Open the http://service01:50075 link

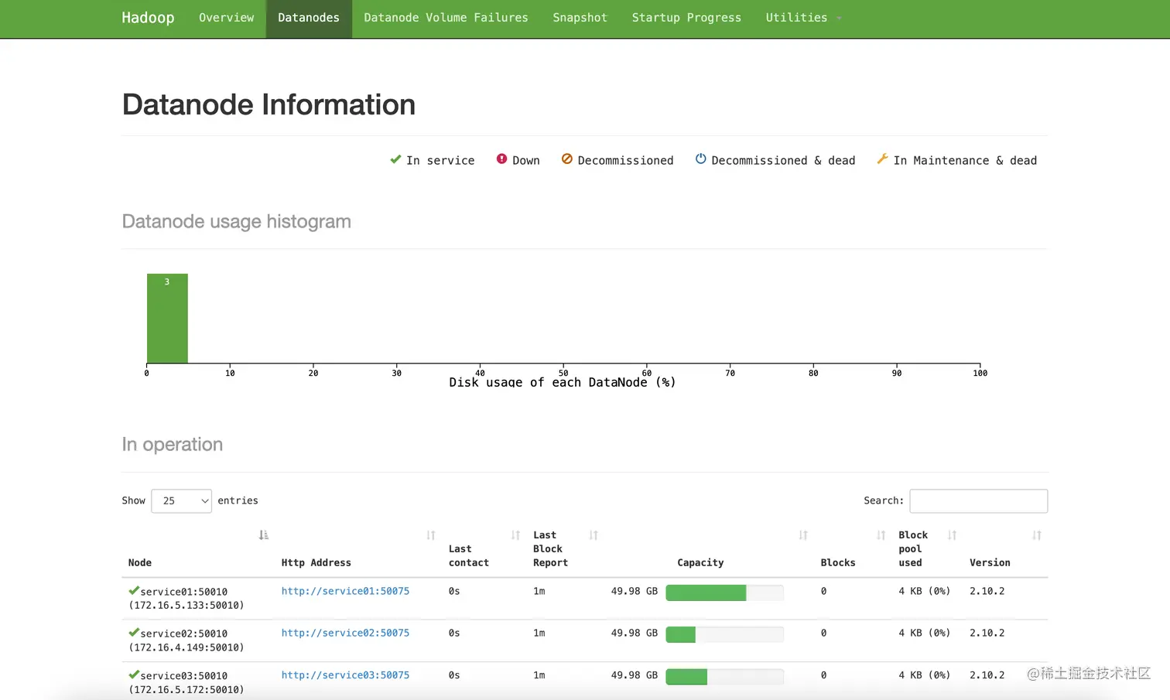pyautogui.click(x=345, y=591)
